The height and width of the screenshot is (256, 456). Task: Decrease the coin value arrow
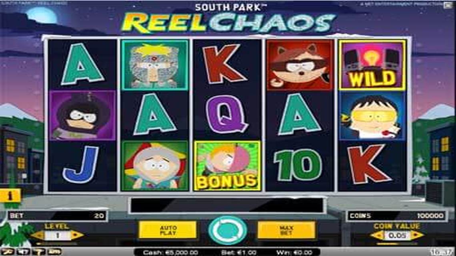(378, 235)
